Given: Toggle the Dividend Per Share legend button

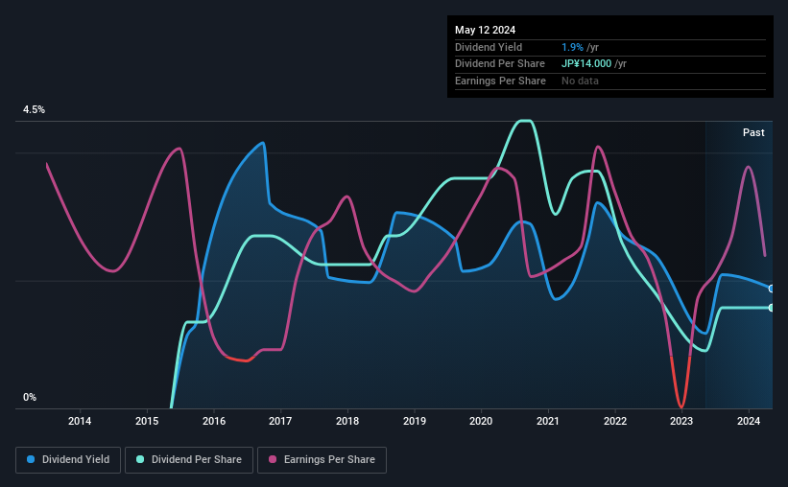Looking at the screenshot, I should click(x=189, y=460).
